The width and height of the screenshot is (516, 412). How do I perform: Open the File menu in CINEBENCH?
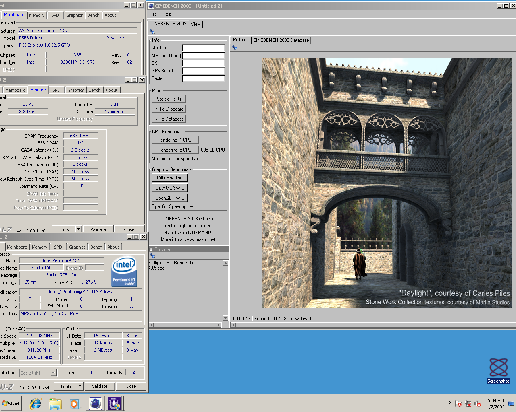[x=154, y=14]
